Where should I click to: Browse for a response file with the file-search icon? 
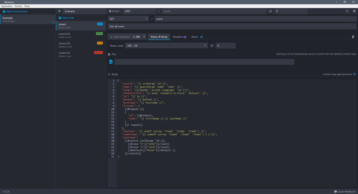point(111,62)
